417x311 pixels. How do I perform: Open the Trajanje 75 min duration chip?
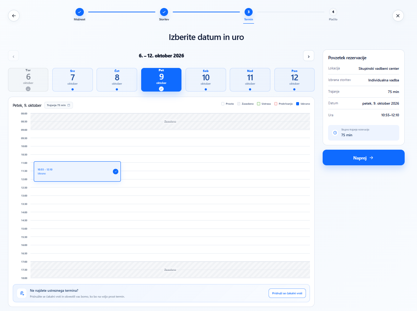(x=58, y=105)
